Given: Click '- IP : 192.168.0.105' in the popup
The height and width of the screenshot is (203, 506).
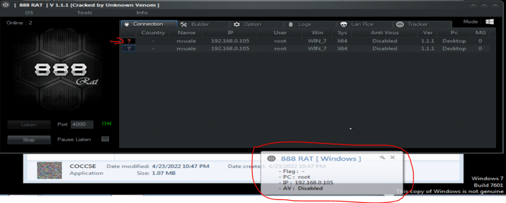Looking at the screenshot, I should [305, 182].
